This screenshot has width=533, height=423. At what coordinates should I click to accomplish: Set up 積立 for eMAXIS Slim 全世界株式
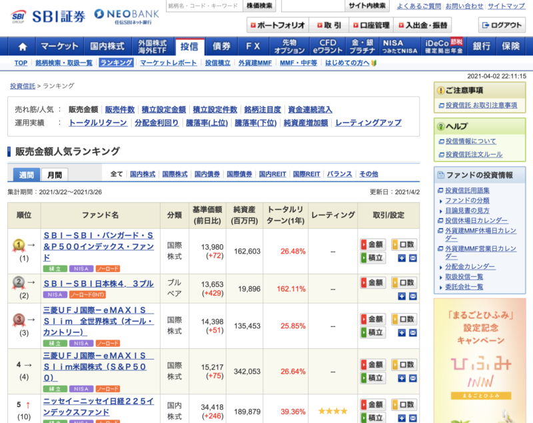[x=373, y=332]
